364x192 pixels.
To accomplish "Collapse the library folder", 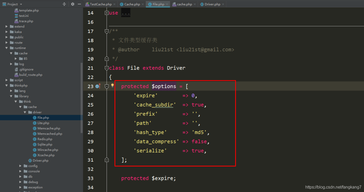I will click(11, 96).
